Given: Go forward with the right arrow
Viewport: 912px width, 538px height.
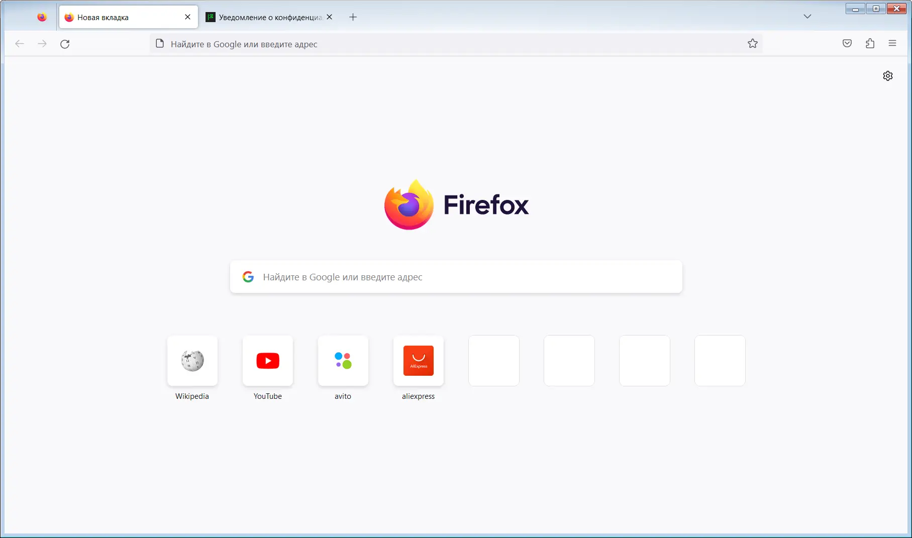Looking at the screenshot, I should click(42, 44).
